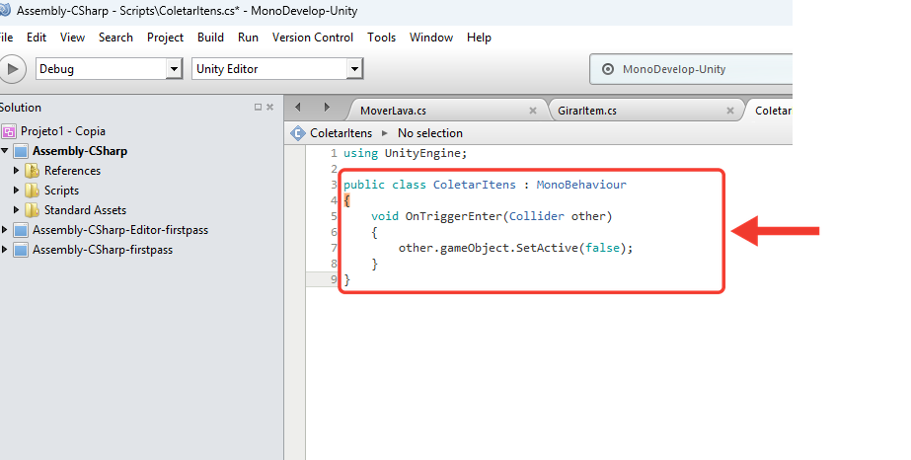Expand the Assembly-CSharp-Editor-firstpass project
Image resolution: width=911 pixels, height=460 pixels.
[5, 230]
